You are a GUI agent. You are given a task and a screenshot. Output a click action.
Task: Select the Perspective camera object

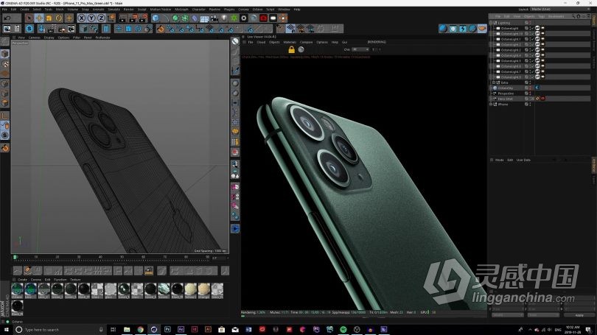(506, 94)
